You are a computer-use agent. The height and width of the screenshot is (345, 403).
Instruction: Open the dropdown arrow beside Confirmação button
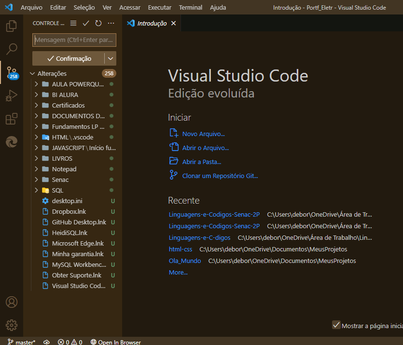111,58
